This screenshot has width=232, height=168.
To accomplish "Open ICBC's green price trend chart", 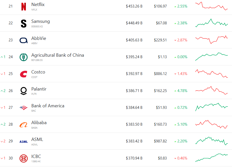I will 211,157.
